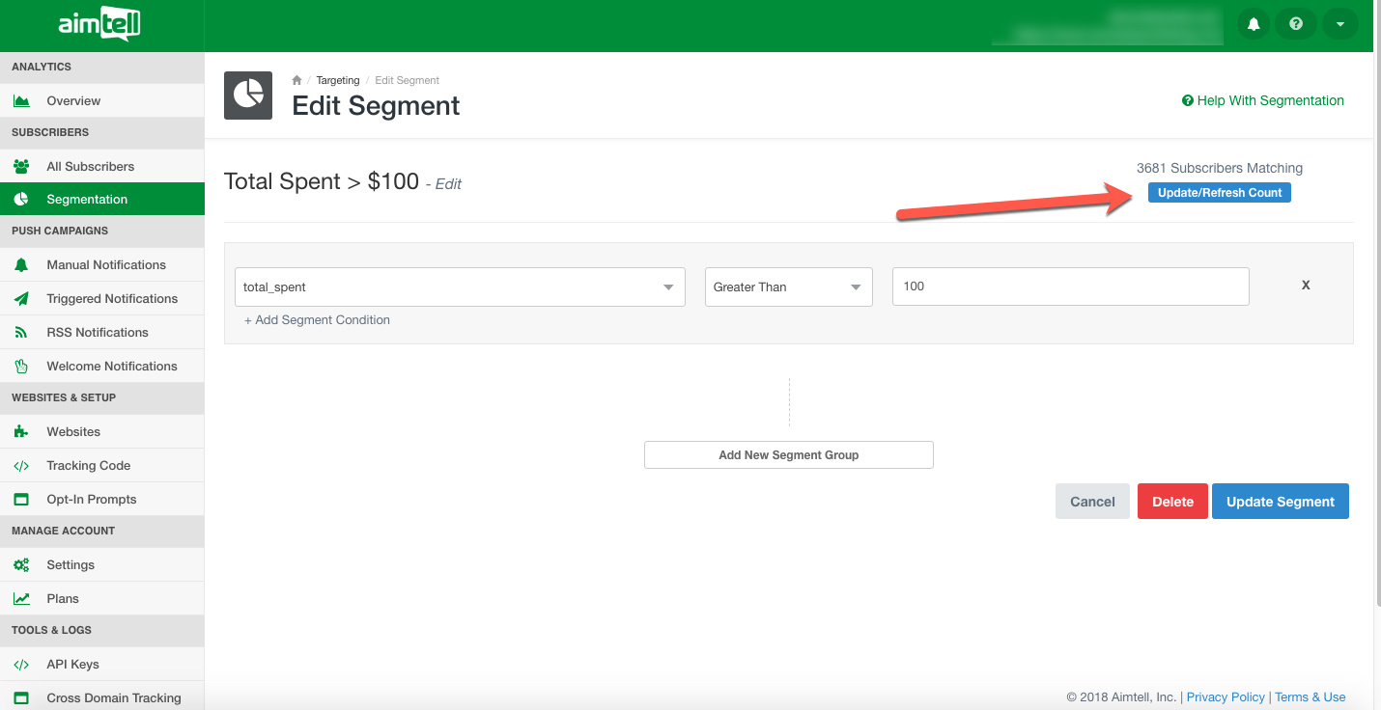Click the Tracking Code brackets icon

click(21, 466)
